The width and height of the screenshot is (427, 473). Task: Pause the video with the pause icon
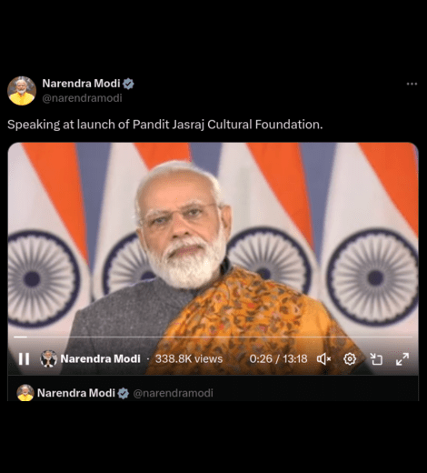[24, 358]
